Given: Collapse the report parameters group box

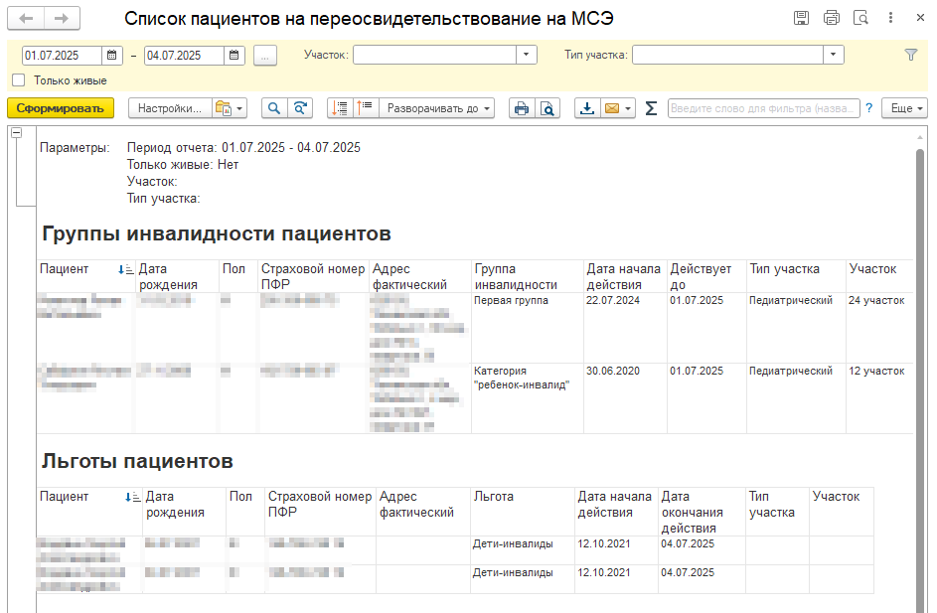Looking at the screenshot, I should click(x=16, y=133).
